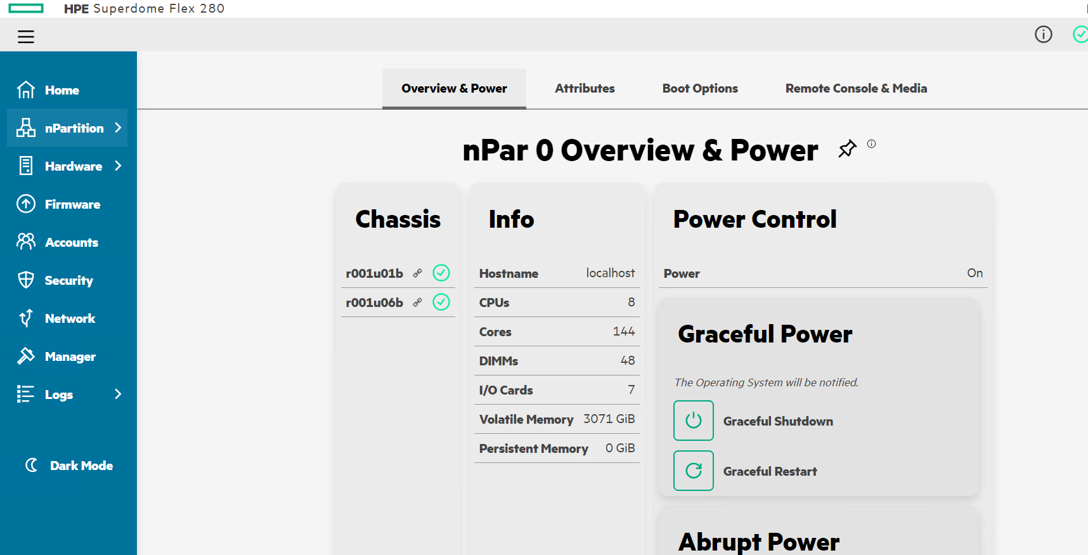This screenshot has width=1088, height=555.
Task: Click the CPUs value 8
Action: tap(631, 302)
